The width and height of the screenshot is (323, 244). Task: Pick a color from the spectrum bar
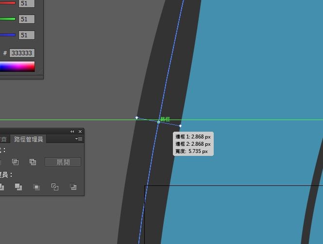tap(17, 66)
